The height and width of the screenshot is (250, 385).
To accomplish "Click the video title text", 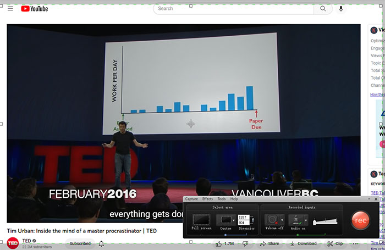I will [x=82, y=231].
